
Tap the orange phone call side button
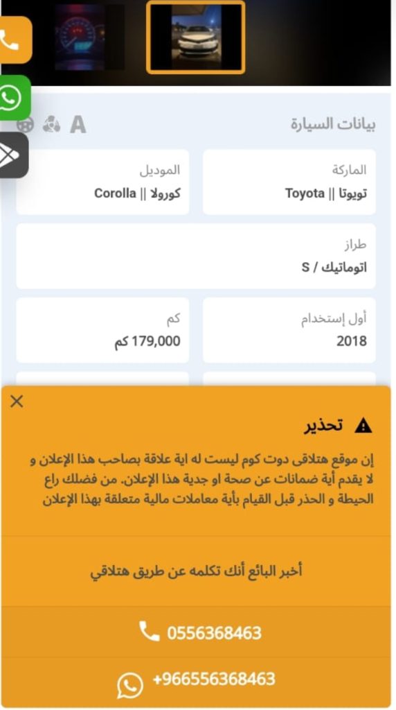pyautogui.click(x=15, y=40)
